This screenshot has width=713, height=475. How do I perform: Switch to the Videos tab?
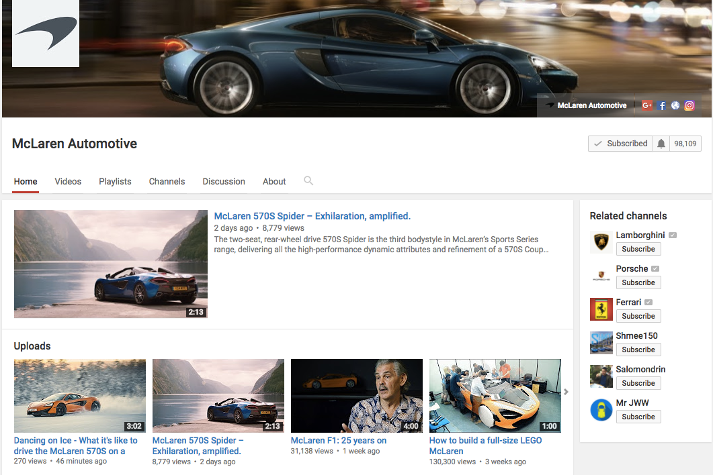[x=68, y=182]
